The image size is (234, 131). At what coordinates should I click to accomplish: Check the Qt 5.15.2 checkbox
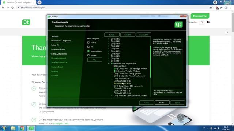tap(112, 39)
